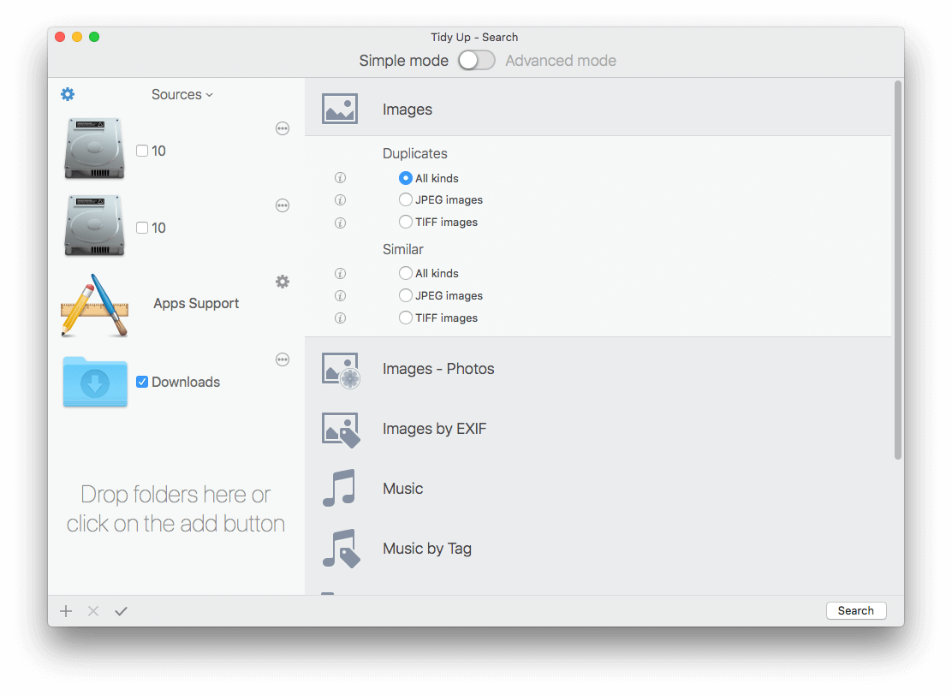Click 'Drop folders here' drop area
Screen dimensions: 952x695
(176, 508)
